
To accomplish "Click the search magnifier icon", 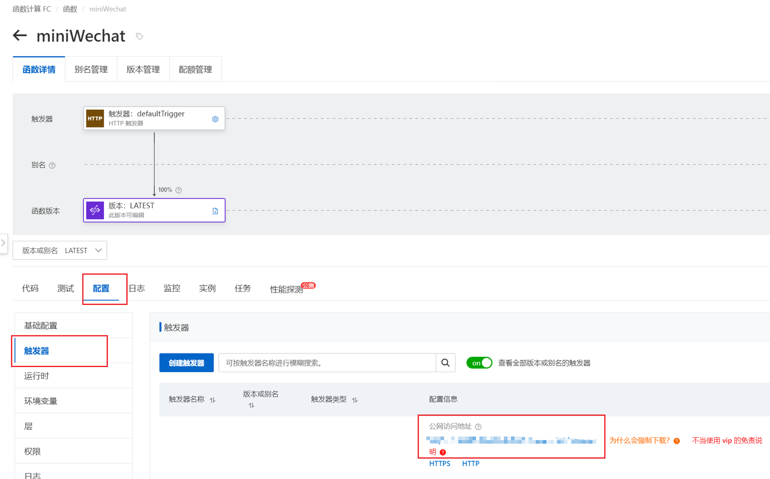I will tap(445, 363).
